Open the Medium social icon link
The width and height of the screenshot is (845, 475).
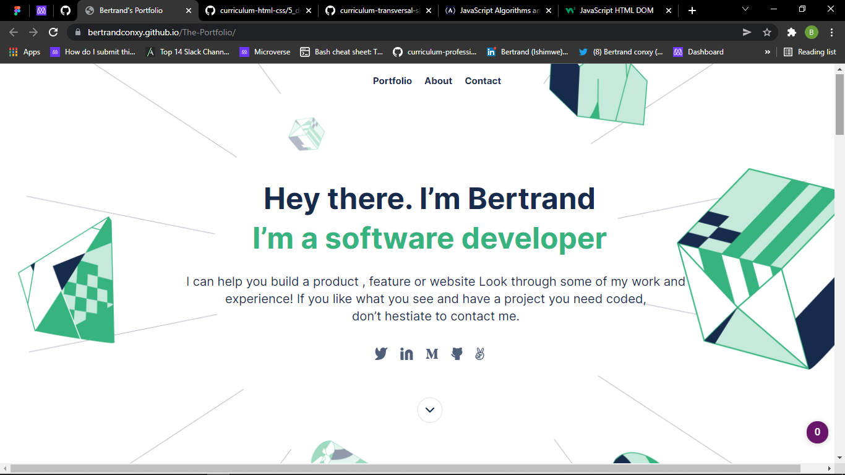432,354
